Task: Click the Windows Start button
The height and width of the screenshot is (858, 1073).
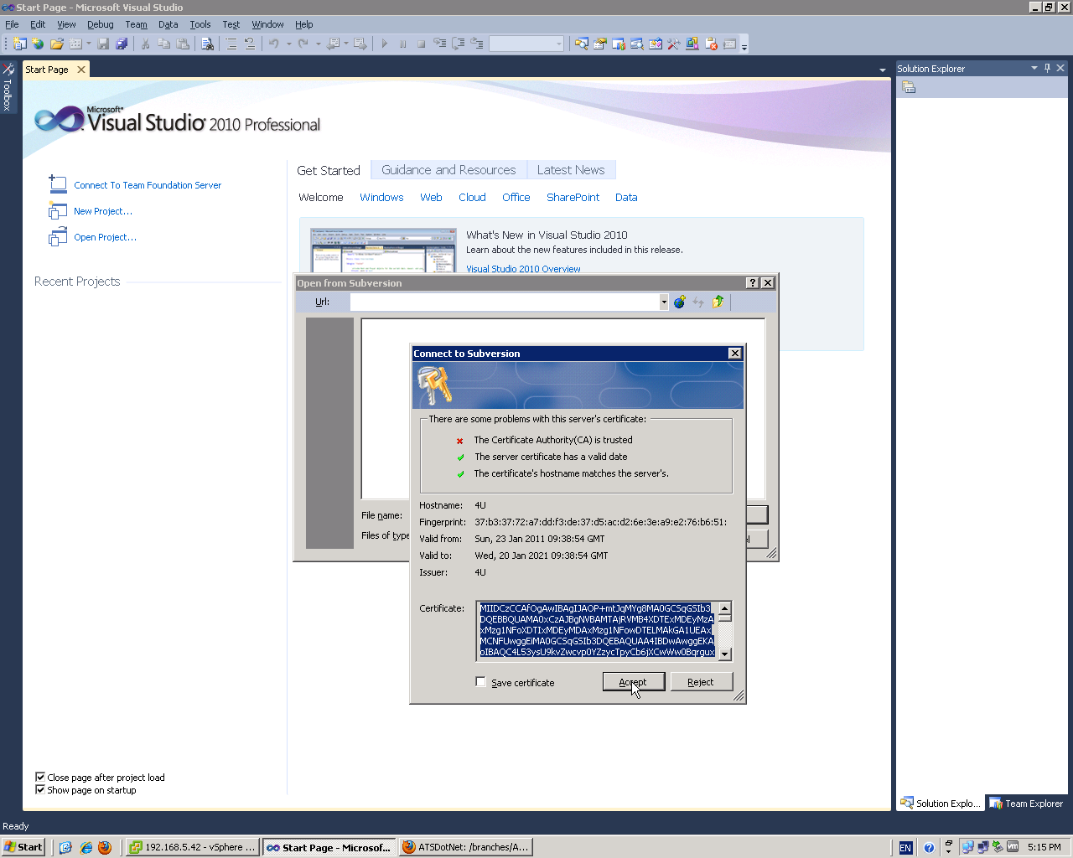Action: point(23,847)
